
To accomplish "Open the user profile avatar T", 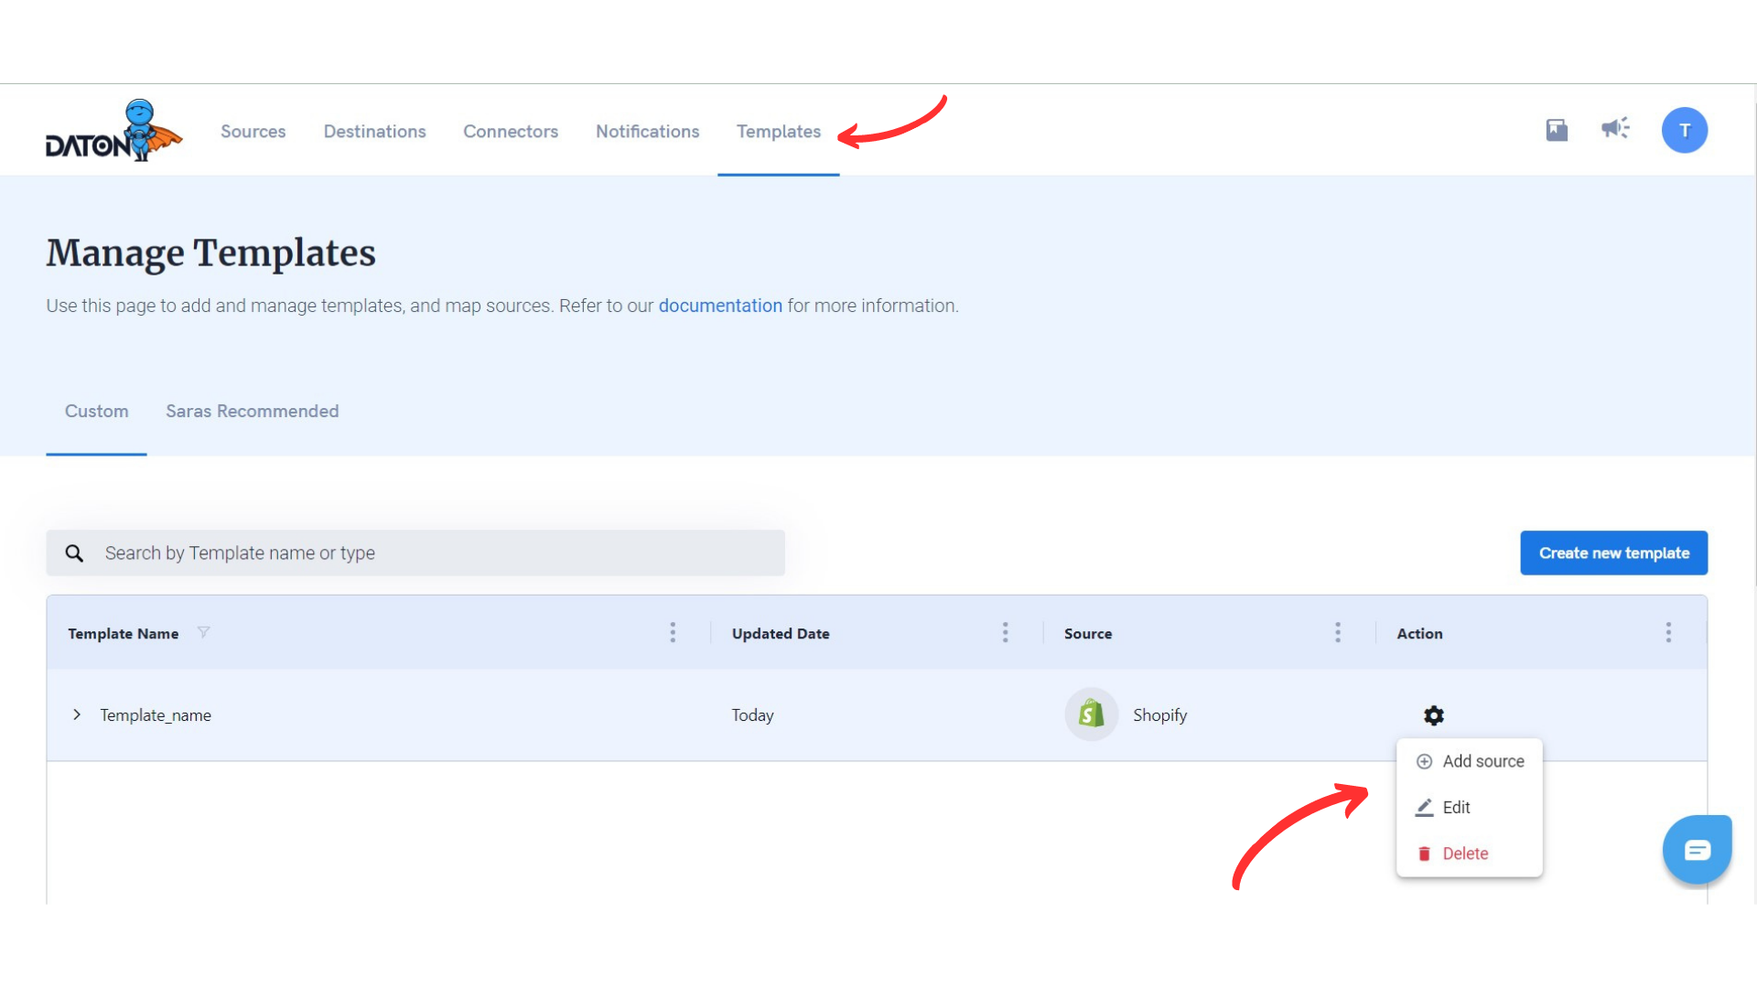I will click(1684, 130).
